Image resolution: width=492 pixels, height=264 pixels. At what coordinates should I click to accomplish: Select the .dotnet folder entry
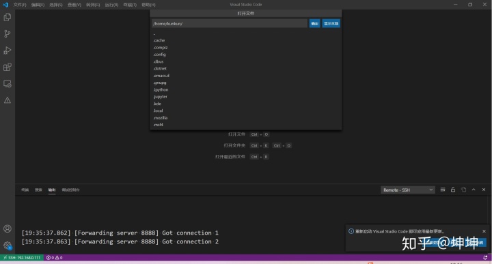point(246,69)
